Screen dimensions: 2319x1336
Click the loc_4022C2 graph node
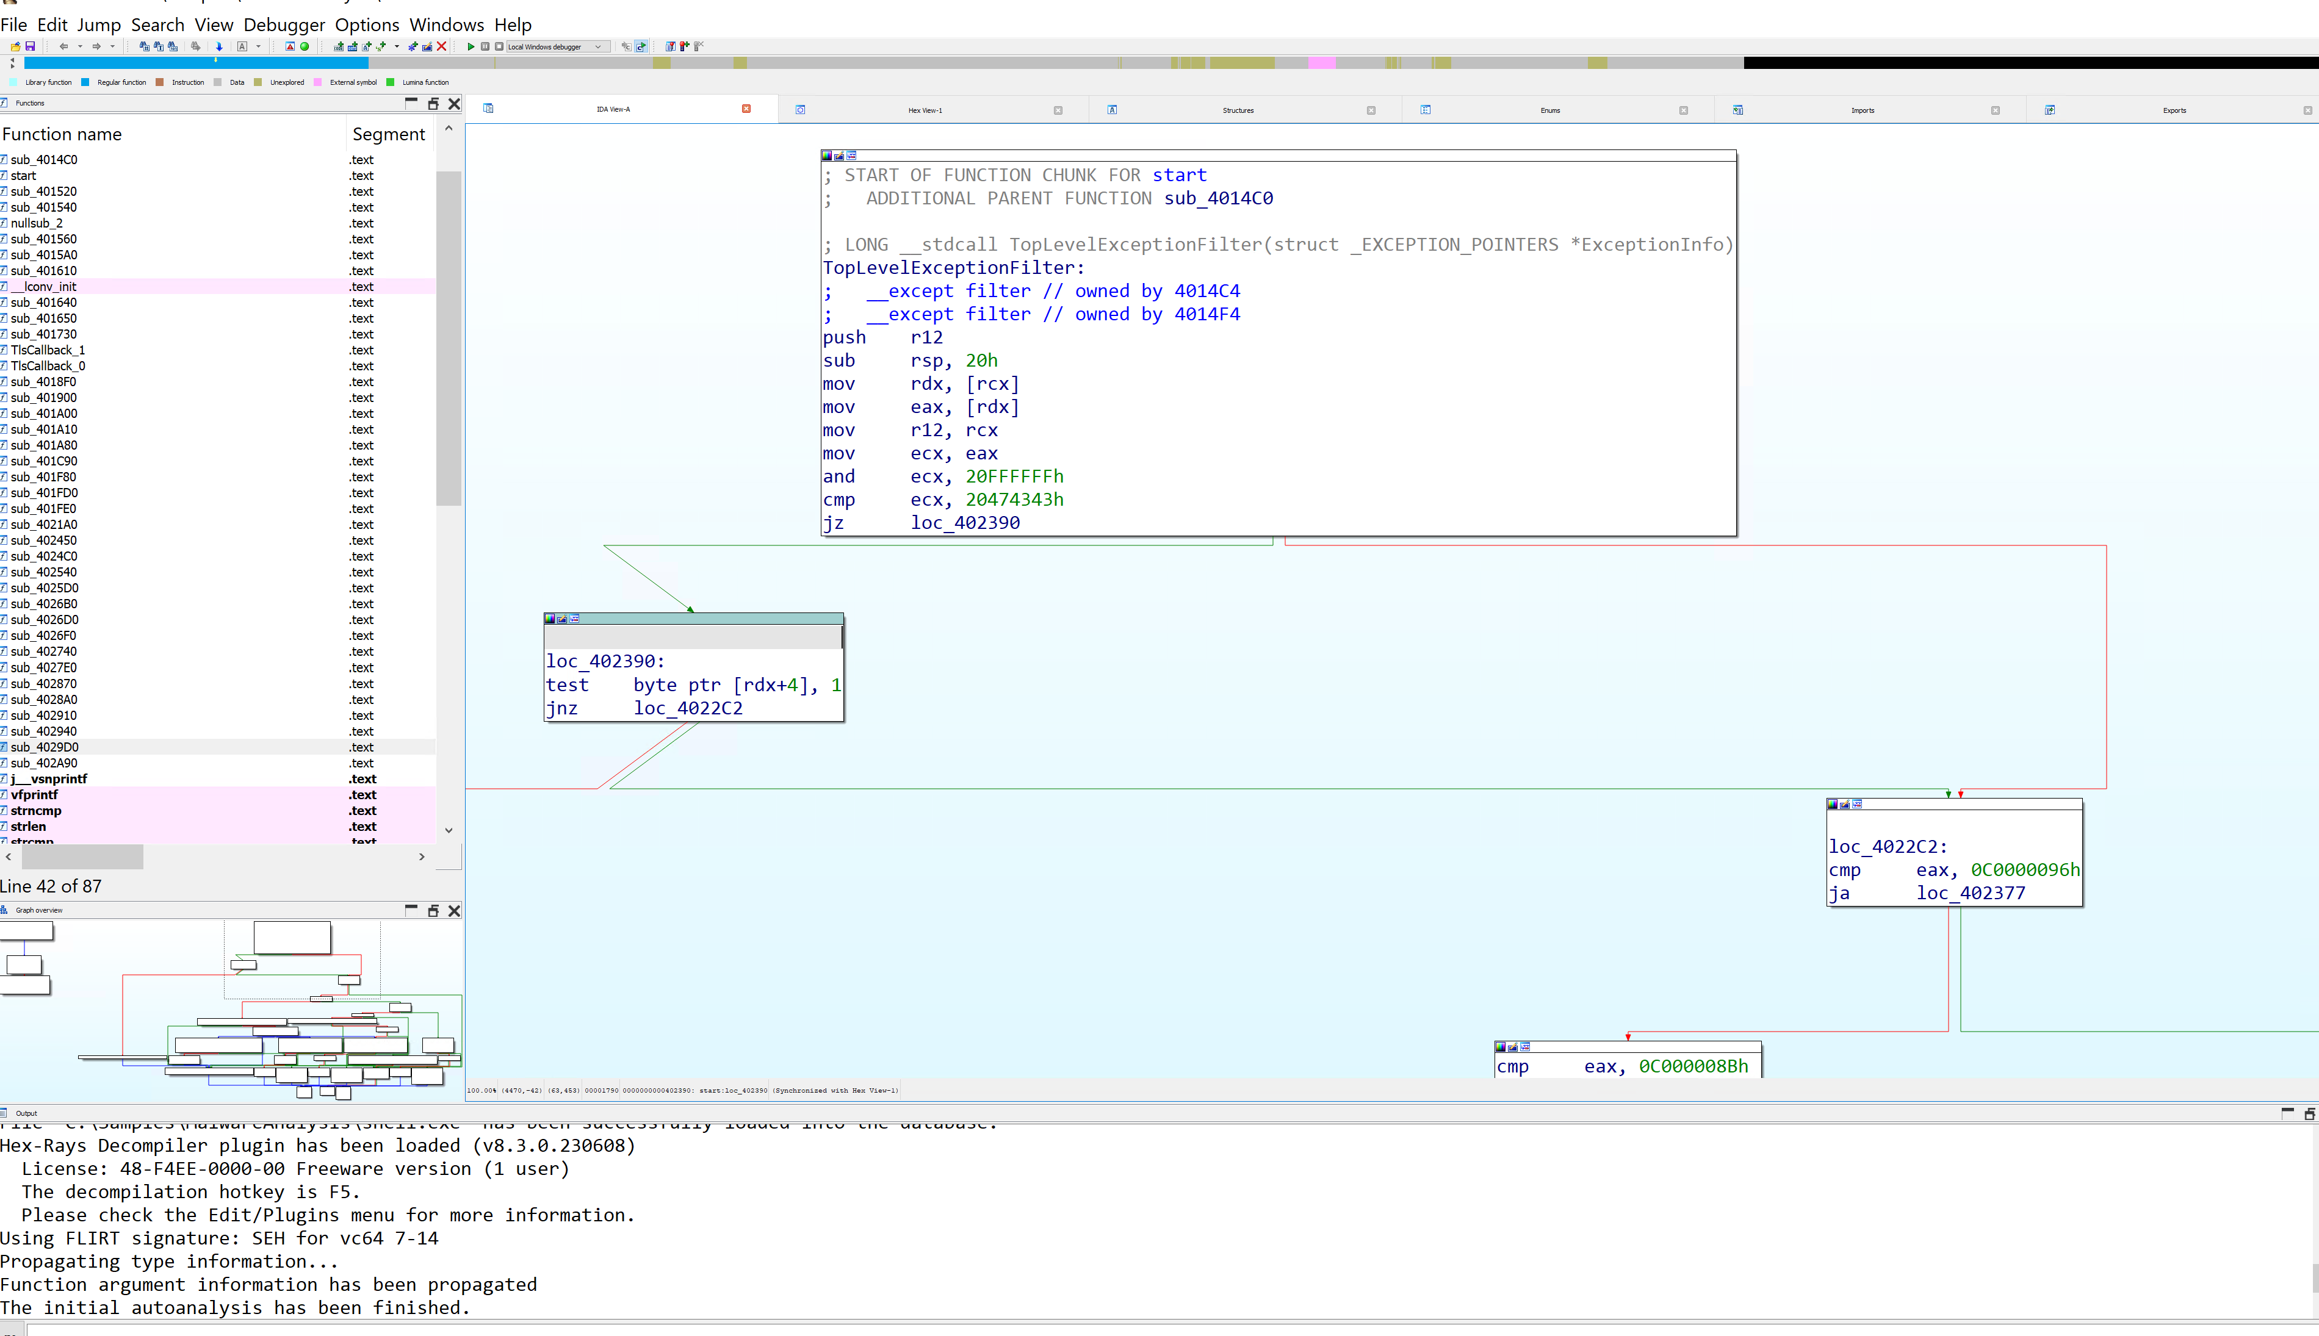1955,852
